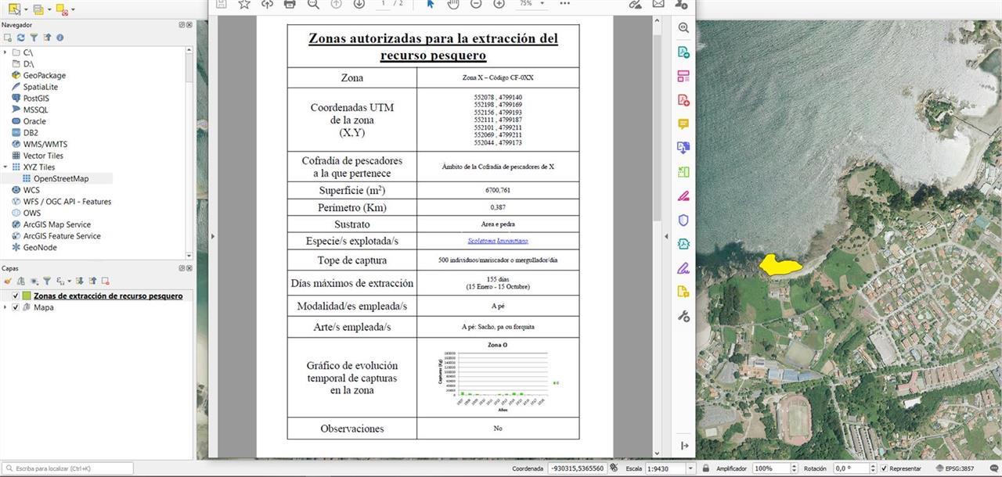Select GeoNode in the Navegador tree
The height and width of the screenshot is (477, 1002).
tap(34, 247)
